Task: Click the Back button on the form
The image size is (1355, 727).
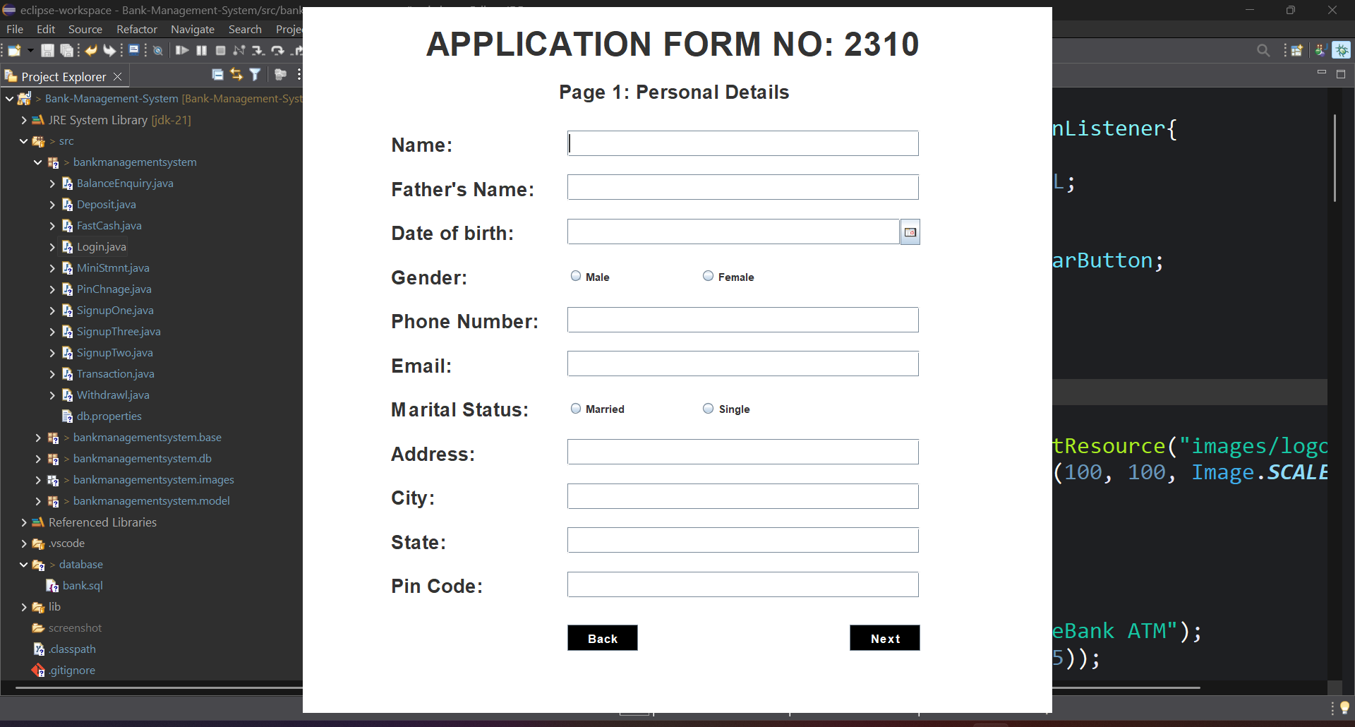Action: coord(602,638)
